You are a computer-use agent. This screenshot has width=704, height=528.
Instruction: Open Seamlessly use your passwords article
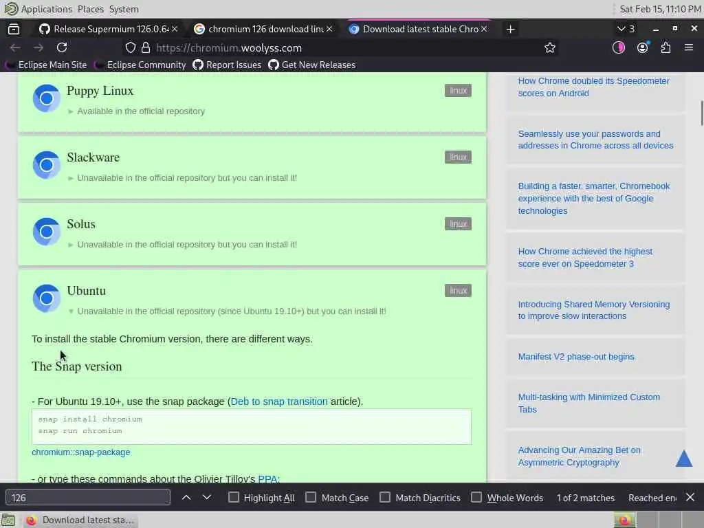click(x=595, y=140)
